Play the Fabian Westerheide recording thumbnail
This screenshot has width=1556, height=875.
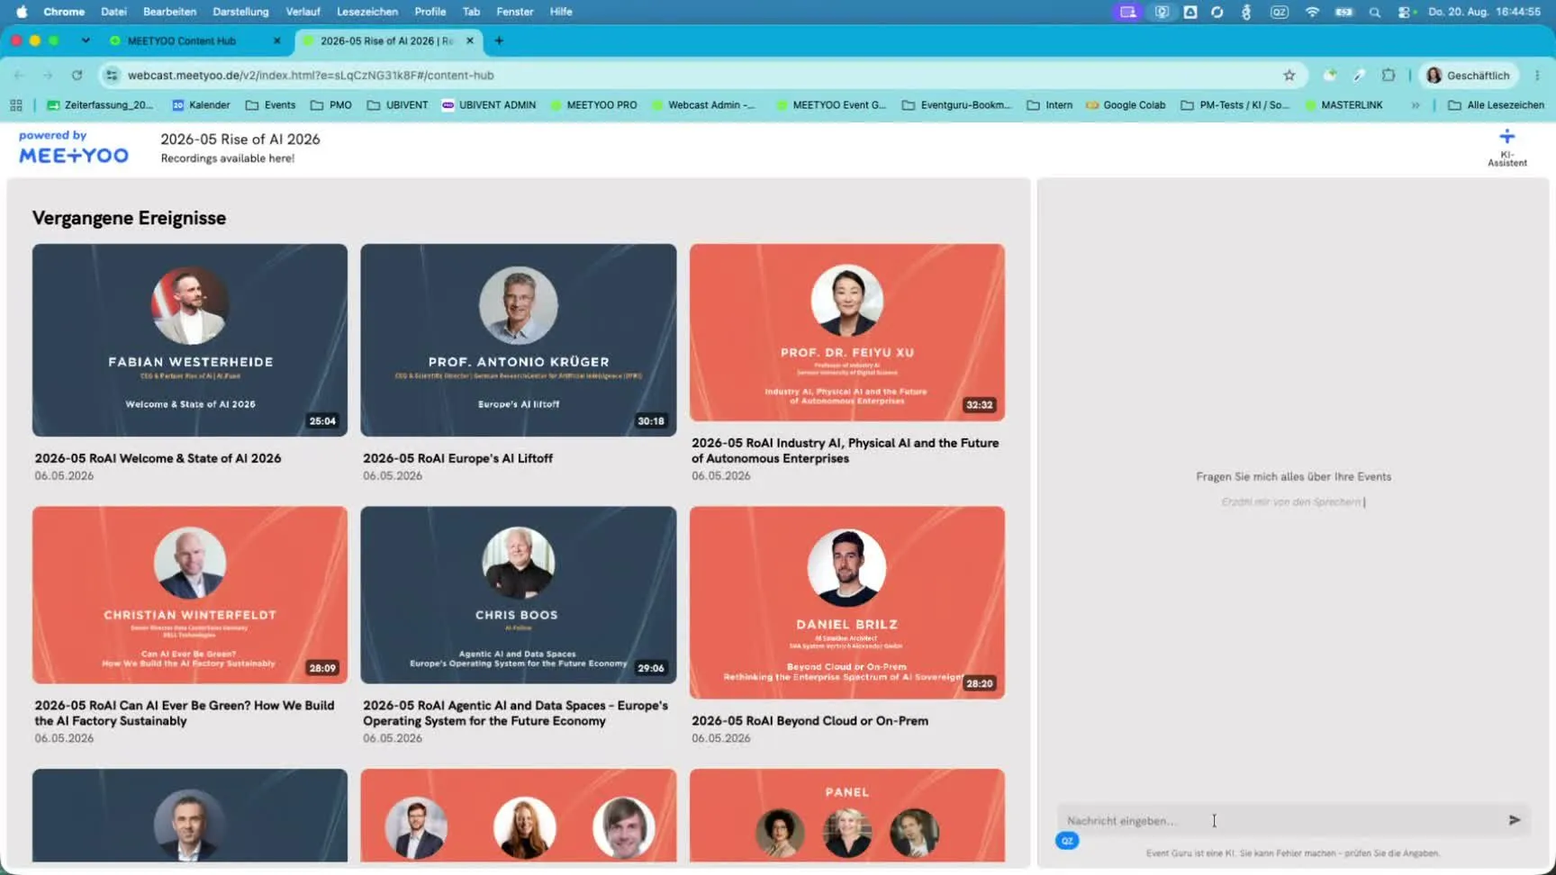point(190,340)
